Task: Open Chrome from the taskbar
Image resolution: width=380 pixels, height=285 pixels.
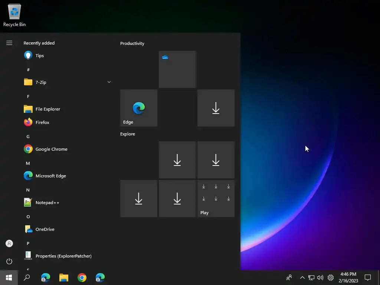Action: 82,278
